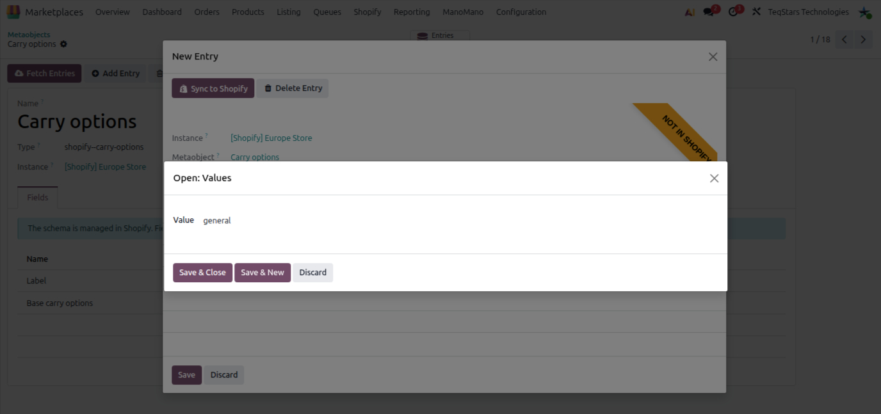Screen dimensions: 881x414
Task: Close the Open: Values dialog
Action: 714,179
